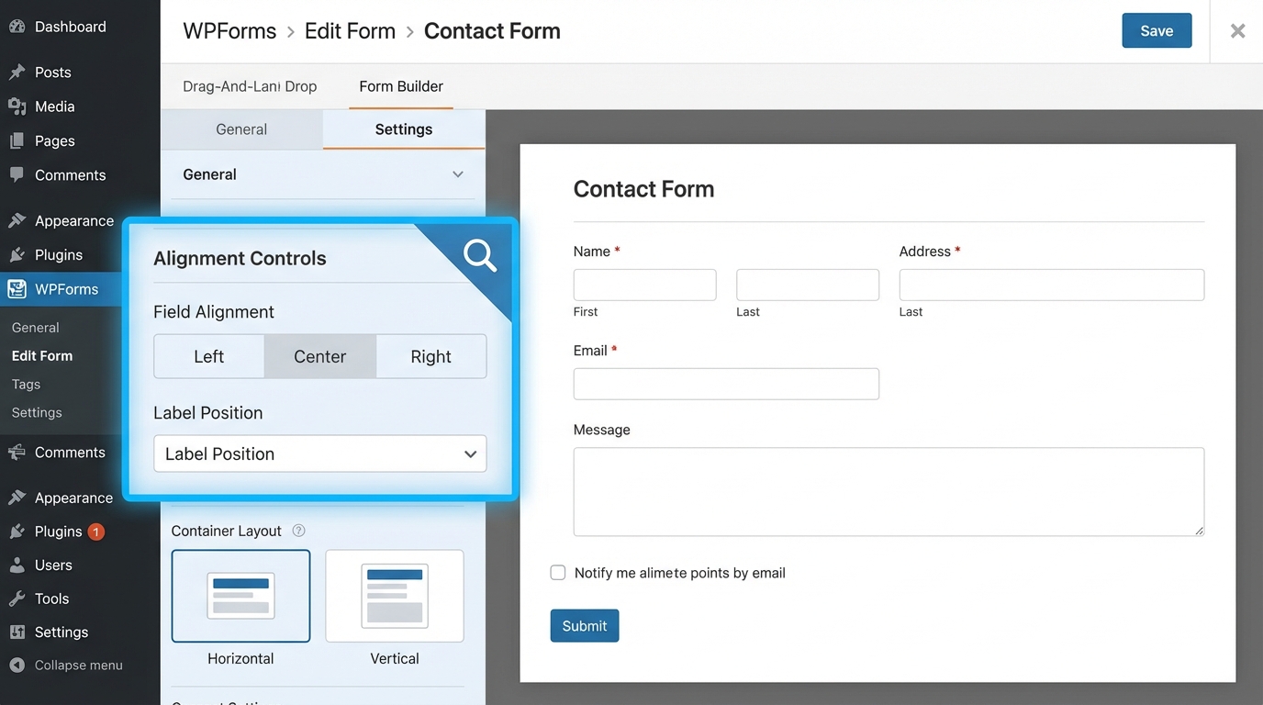The height and width of the screenshot is (705, 1263).
Task: Click the Container Layout help icon
Action: tap(298, 530)
